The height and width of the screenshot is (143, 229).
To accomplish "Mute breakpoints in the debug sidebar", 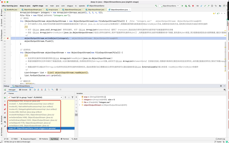I will pos(5,113).
